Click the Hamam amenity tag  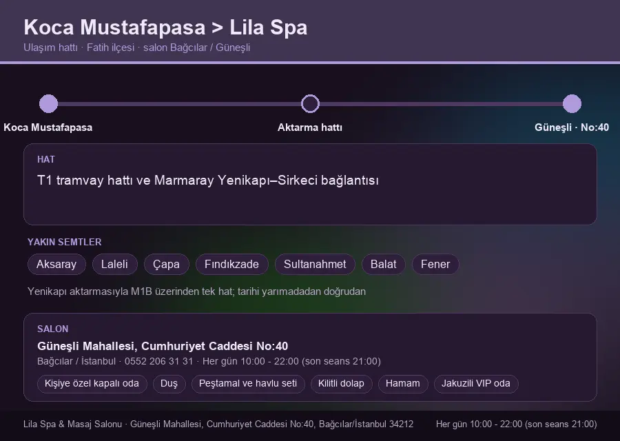(x=403, y=384)
